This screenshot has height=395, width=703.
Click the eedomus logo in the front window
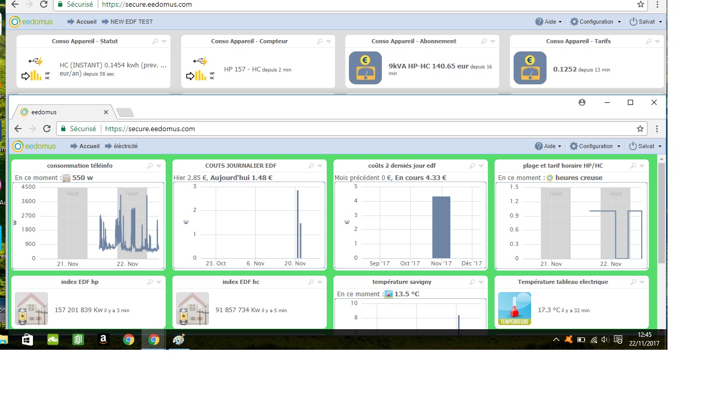click(34, 146)
